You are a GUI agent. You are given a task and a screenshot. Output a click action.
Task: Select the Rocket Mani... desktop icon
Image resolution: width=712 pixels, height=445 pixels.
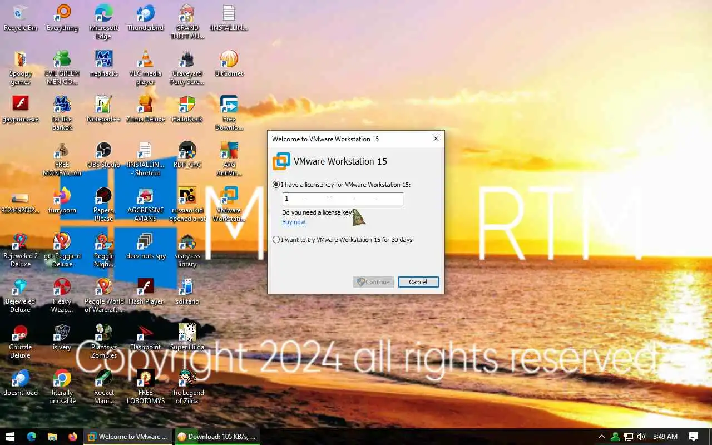point(103,387)
